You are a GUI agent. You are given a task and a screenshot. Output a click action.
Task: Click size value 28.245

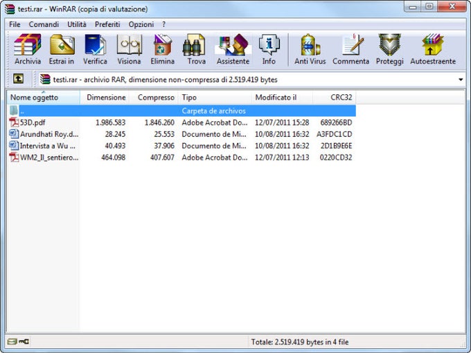pyautogui.click(x=115, y=134)
